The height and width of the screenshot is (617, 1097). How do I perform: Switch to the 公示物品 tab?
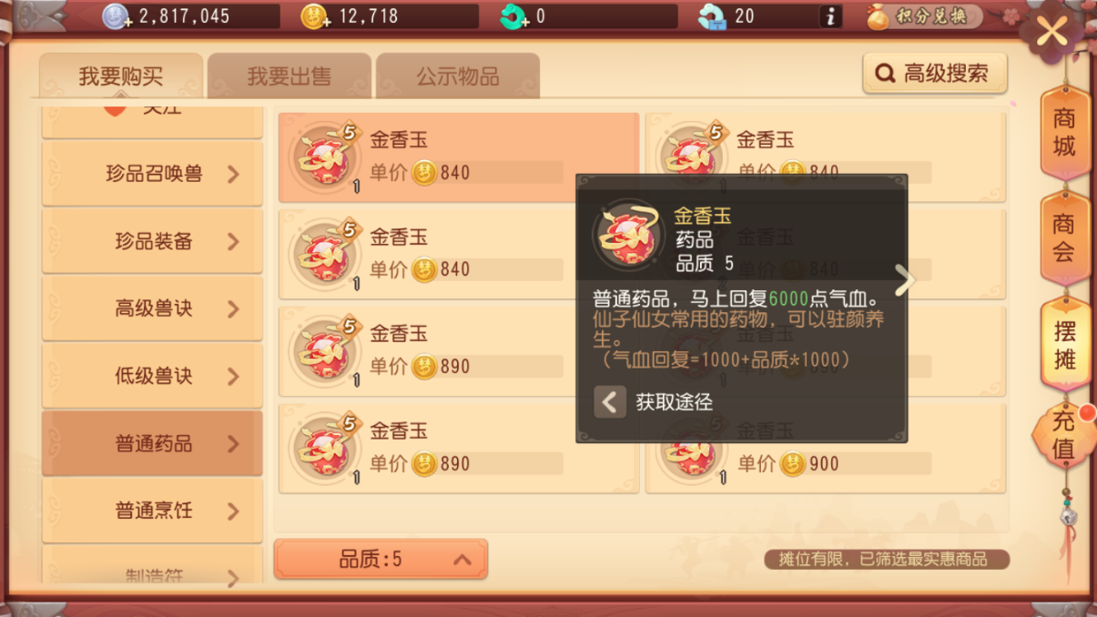[x=457, y=76]
